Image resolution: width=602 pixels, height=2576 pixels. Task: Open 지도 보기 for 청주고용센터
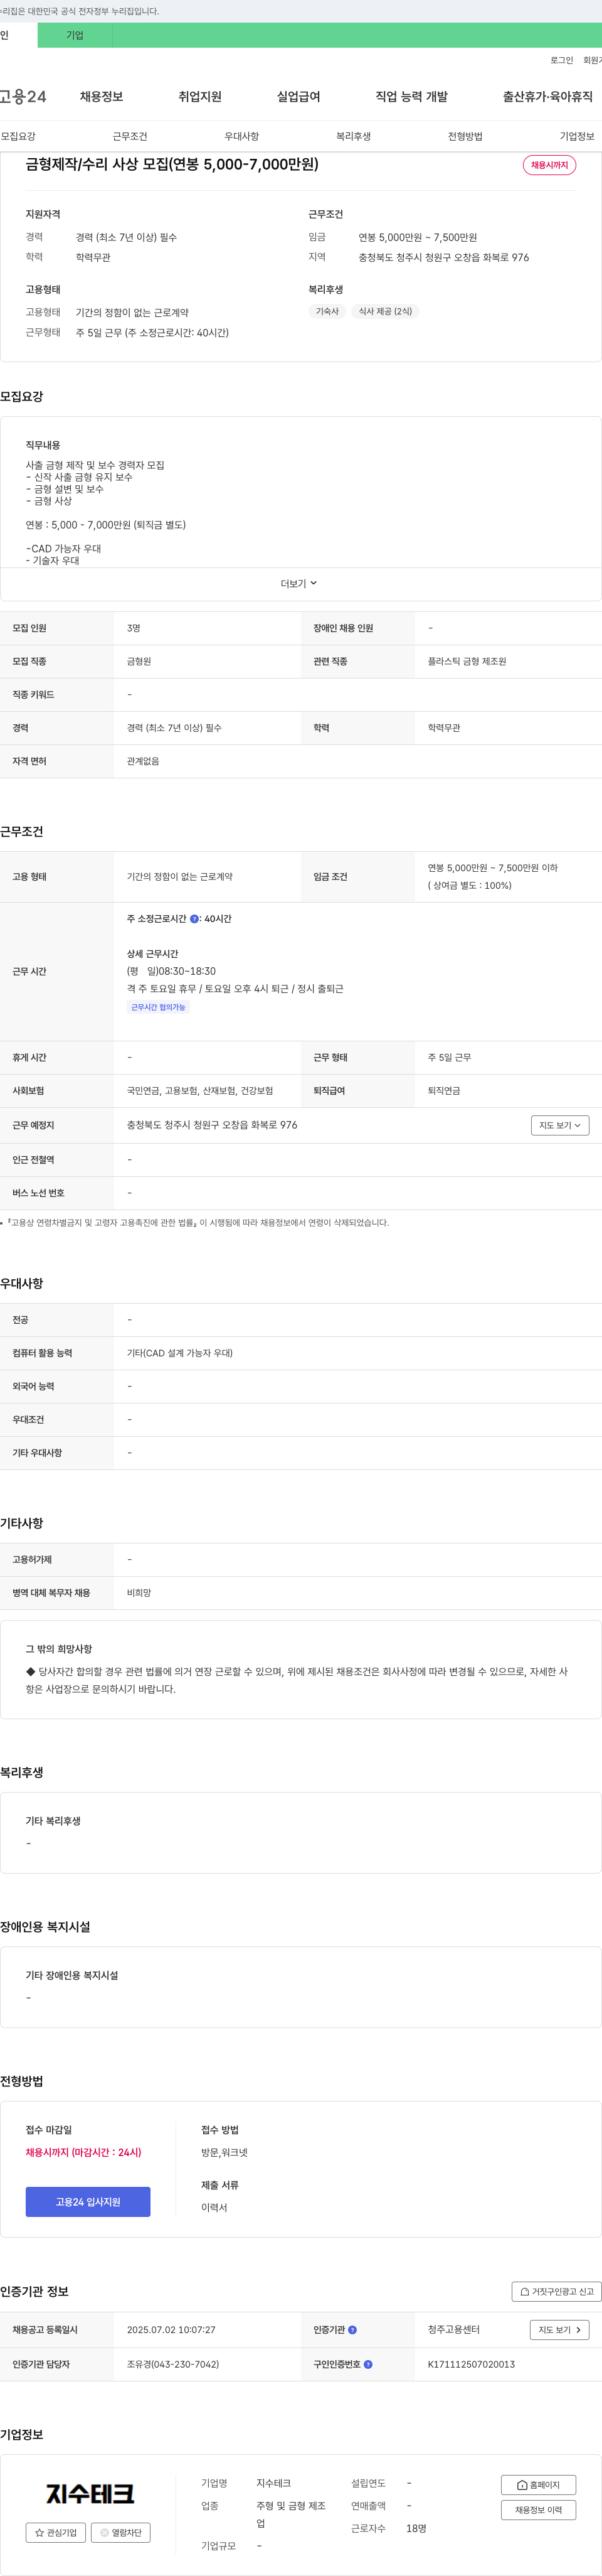(559, 2330)
